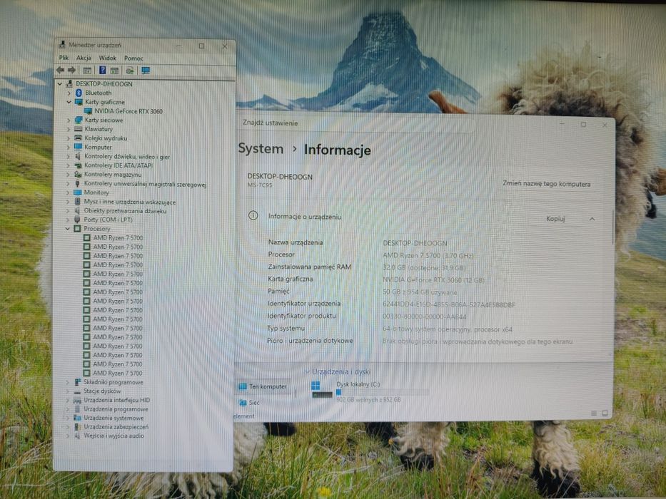Click the Karty sieciowe network icon
This screenshot has height=499, width=666.
[x=78, y=120]
